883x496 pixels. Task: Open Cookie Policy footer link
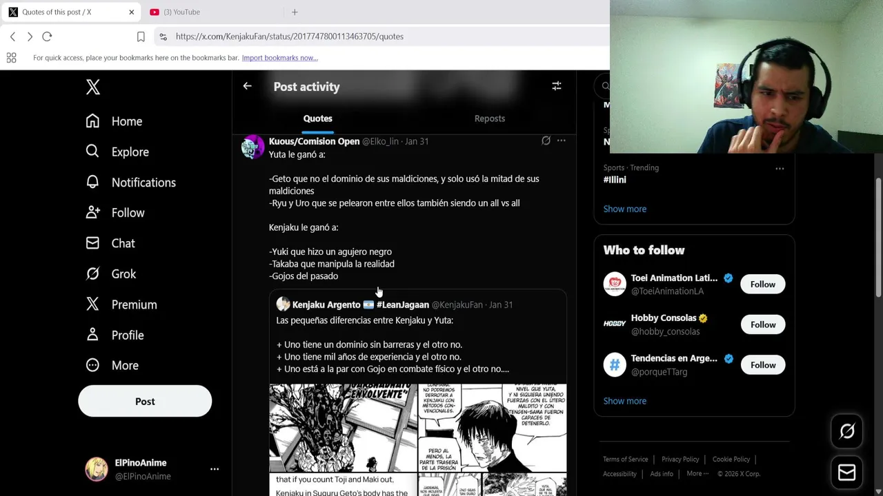(x=731, y=459)
